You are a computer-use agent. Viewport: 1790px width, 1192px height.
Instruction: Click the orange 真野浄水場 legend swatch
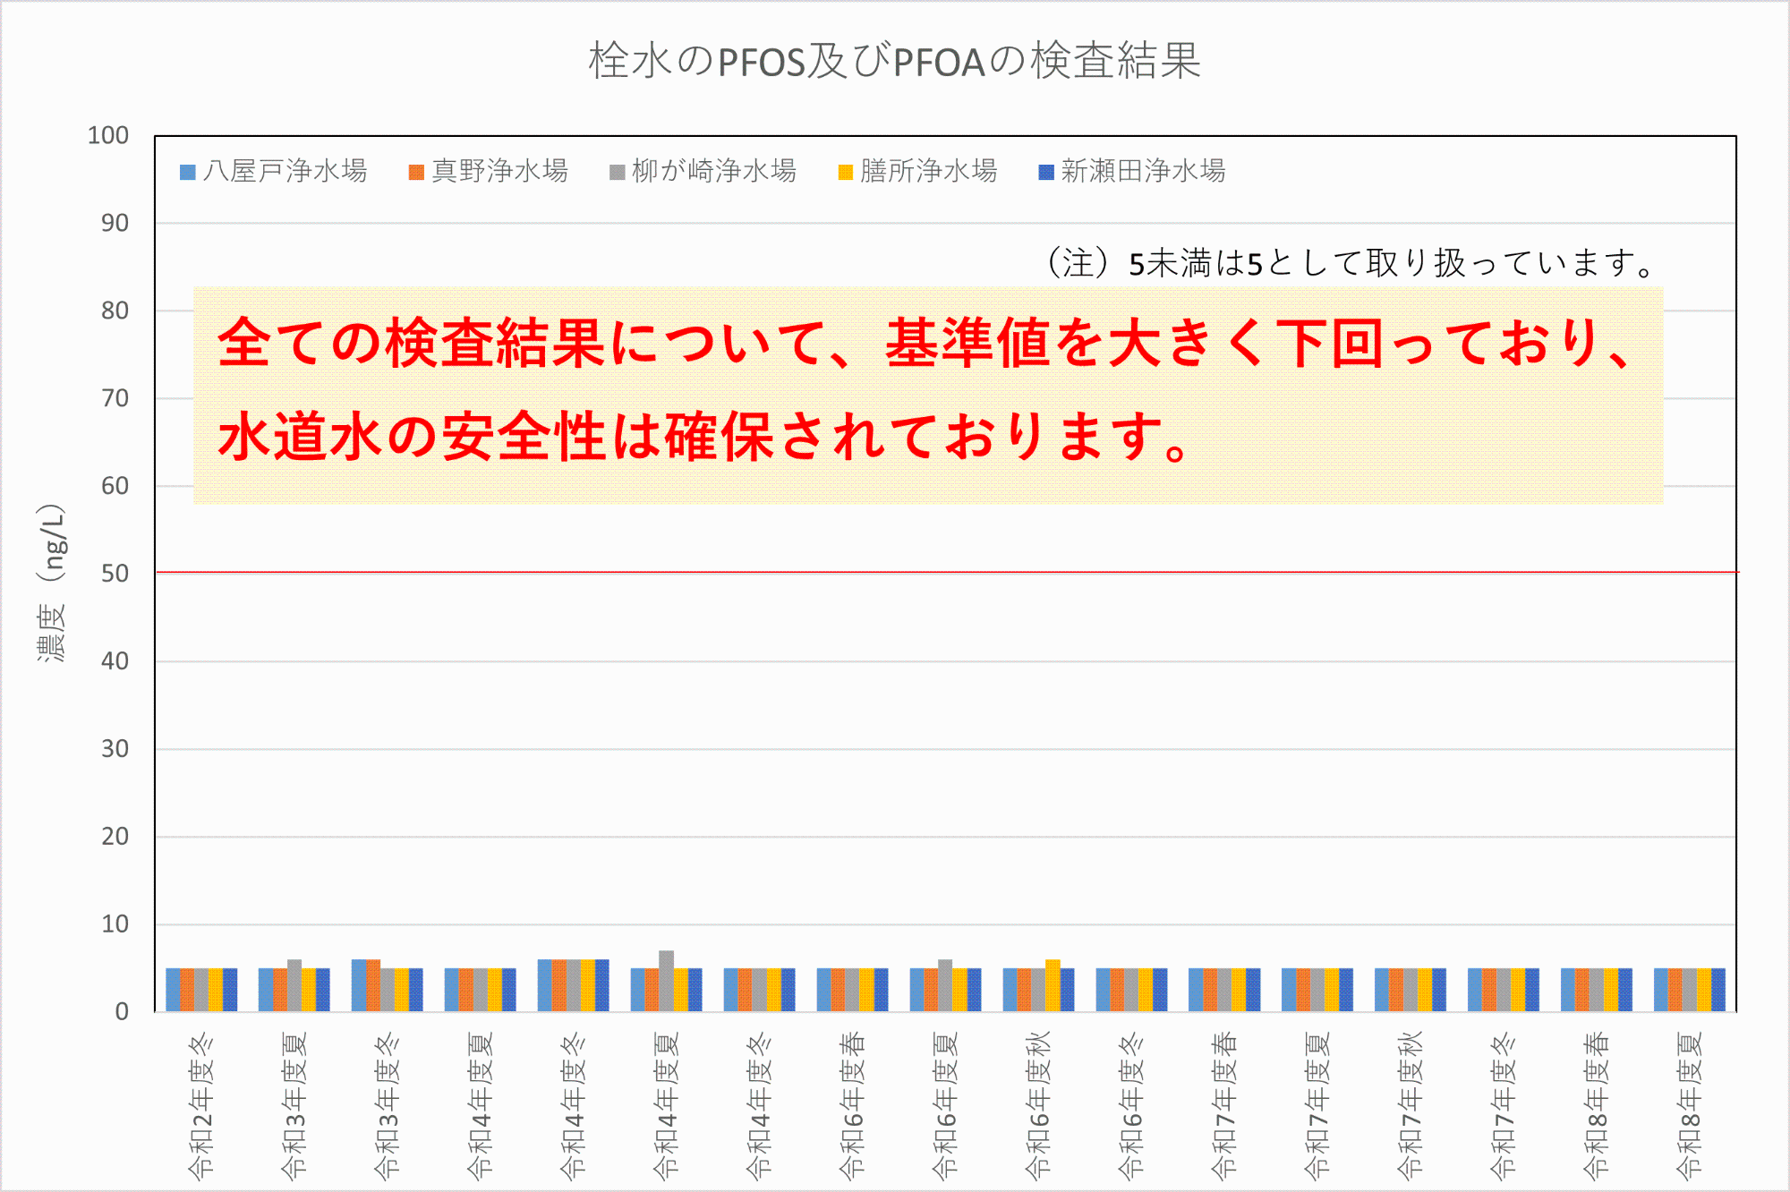416,172
